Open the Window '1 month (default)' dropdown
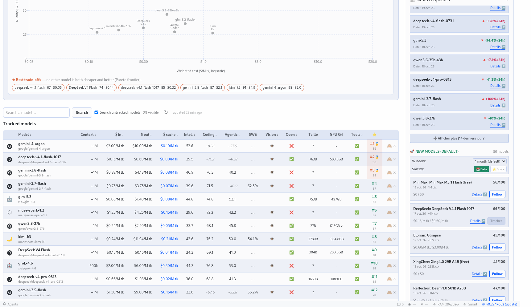Image resolution: width=531 pixels, height=307 pixels. 489,161
